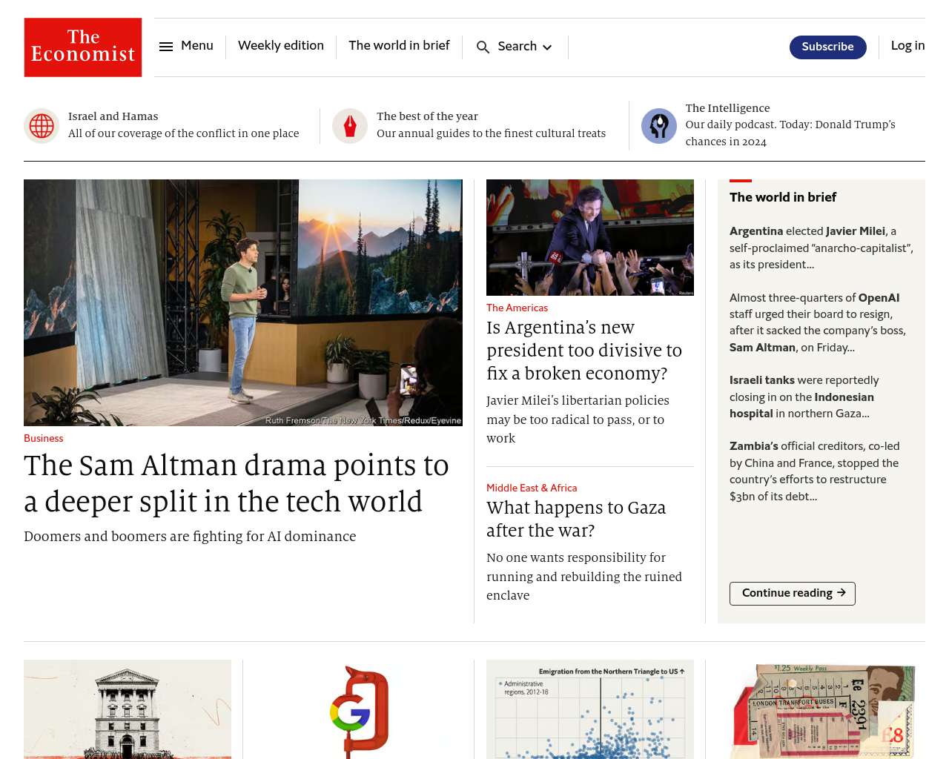Select the Business section label
The image size is (949, 759).
click(x=44, y=439)
